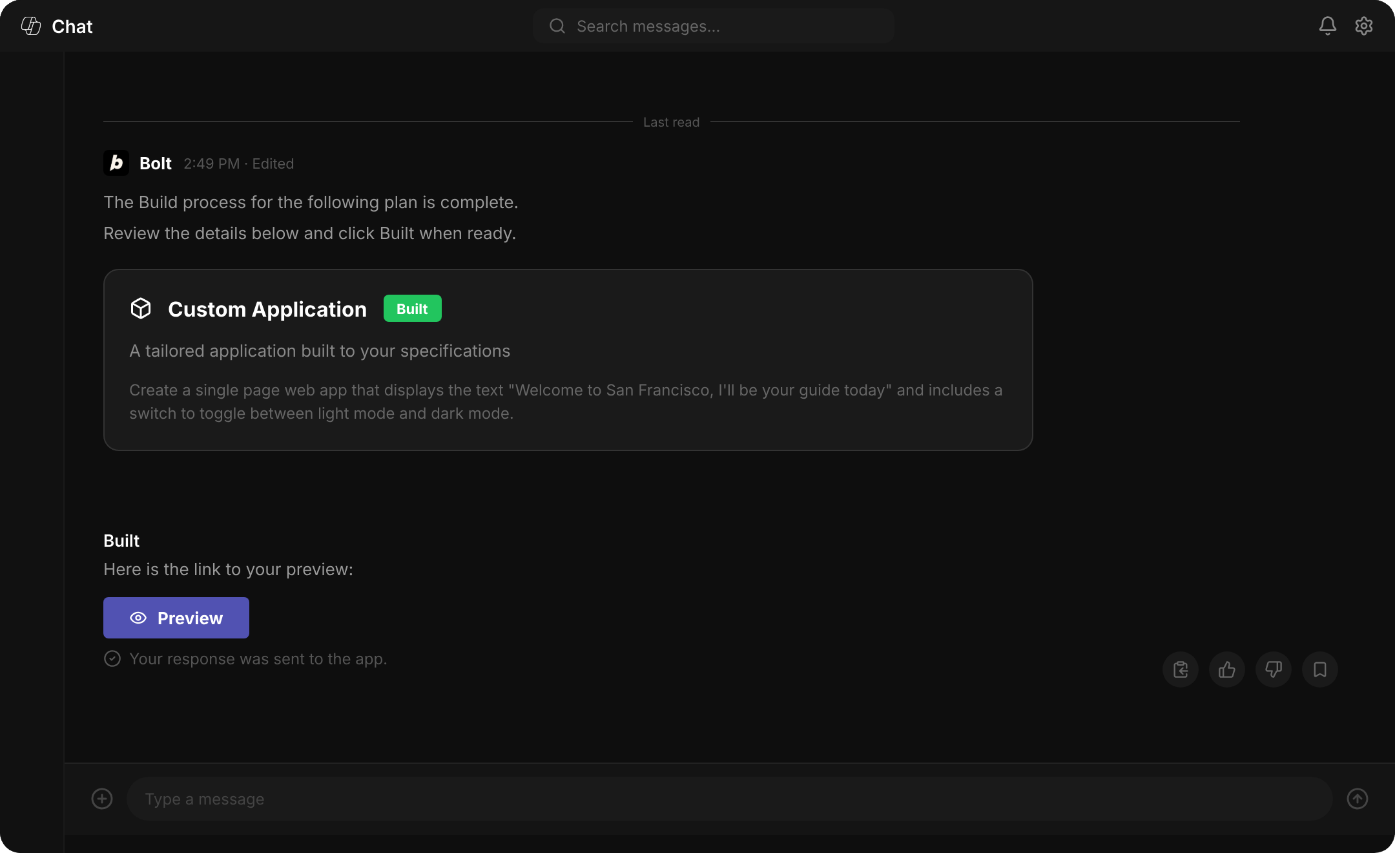The height and width of the screenshot is (853, 1395).
Task: Add attachment with plus icon
Action: point(102,799)
